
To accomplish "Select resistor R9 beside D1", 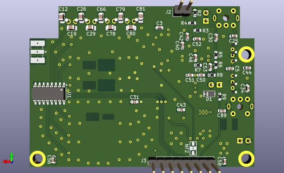I will tap(220, 97).
